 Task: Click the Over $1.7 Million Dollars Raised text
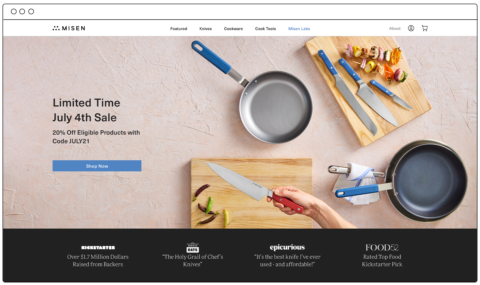point(98,261)
